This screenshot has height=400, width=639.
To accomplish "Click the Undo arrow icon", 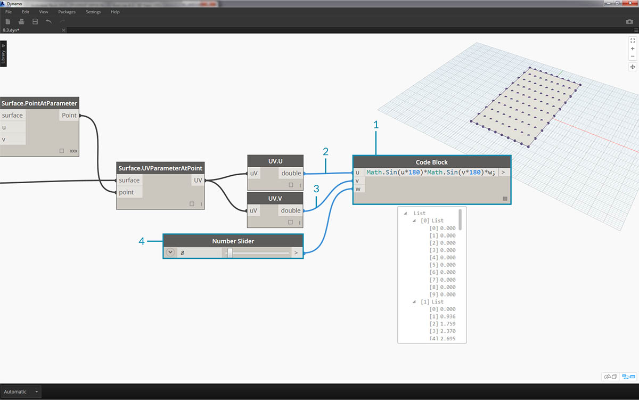I will [x=49, y=22].
